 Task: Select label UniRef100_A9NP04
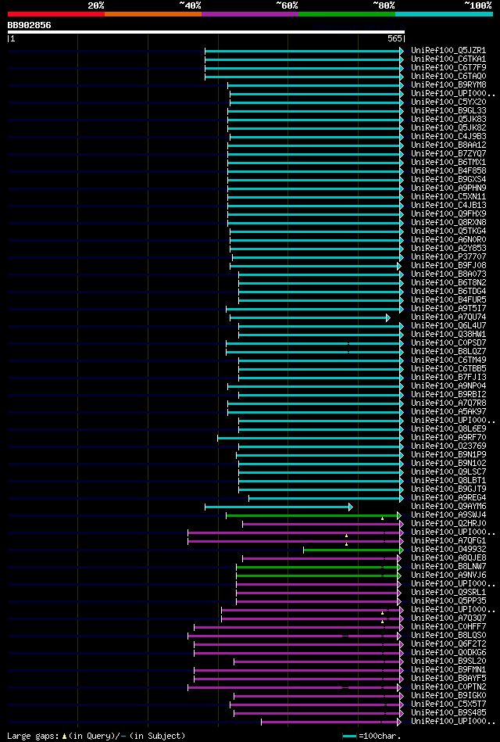[x=449, y=385]
